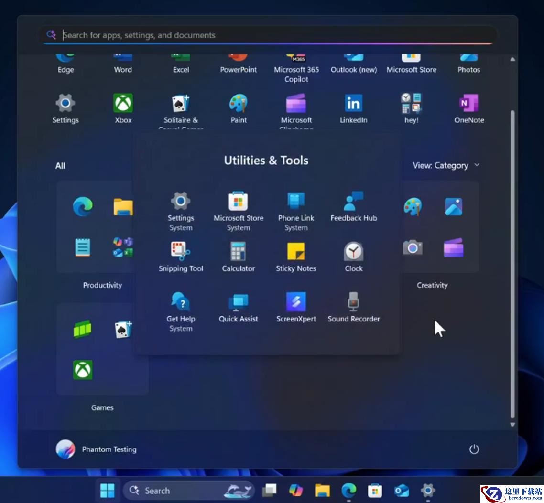Open Photos in the Creativity category
The width and height of the screenshot is (544, 503).
click(454, 207)
